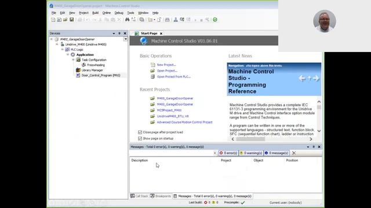Open Find with the binoculars icon
Screen dimensions: 371x208
[x=128, y=20]
